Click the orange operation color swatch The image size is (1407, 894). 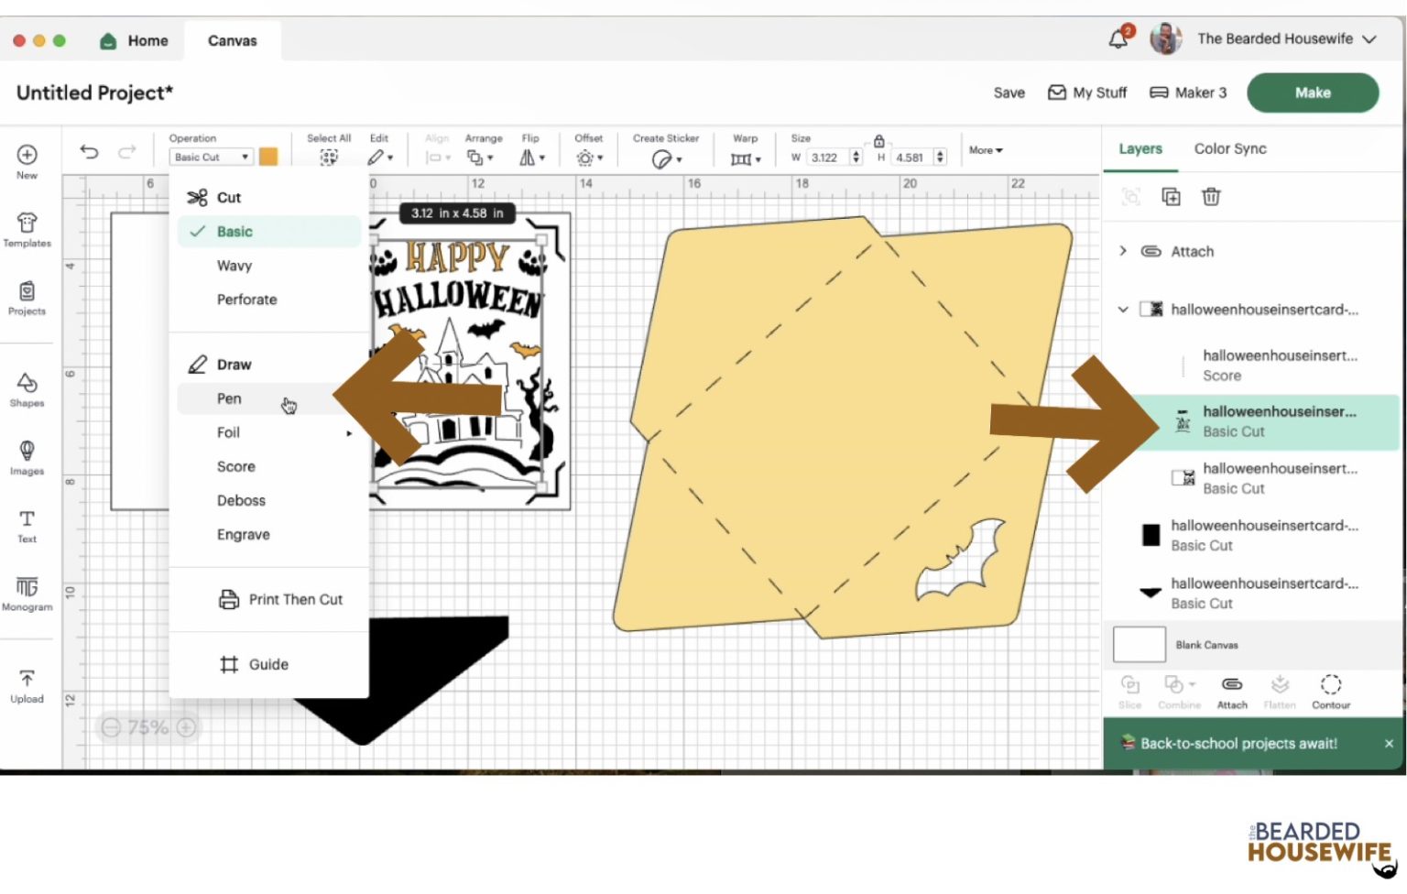[x=267, y=157]
